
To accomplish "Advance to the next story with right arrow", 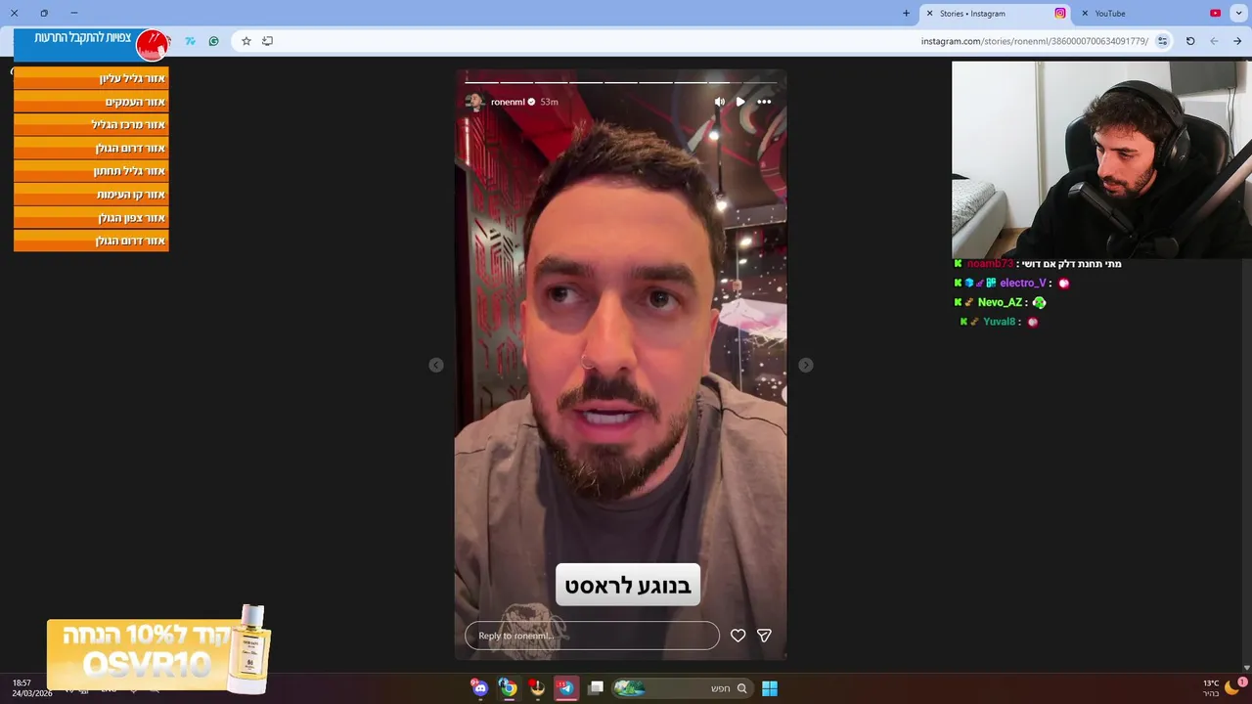I will 805,365.
